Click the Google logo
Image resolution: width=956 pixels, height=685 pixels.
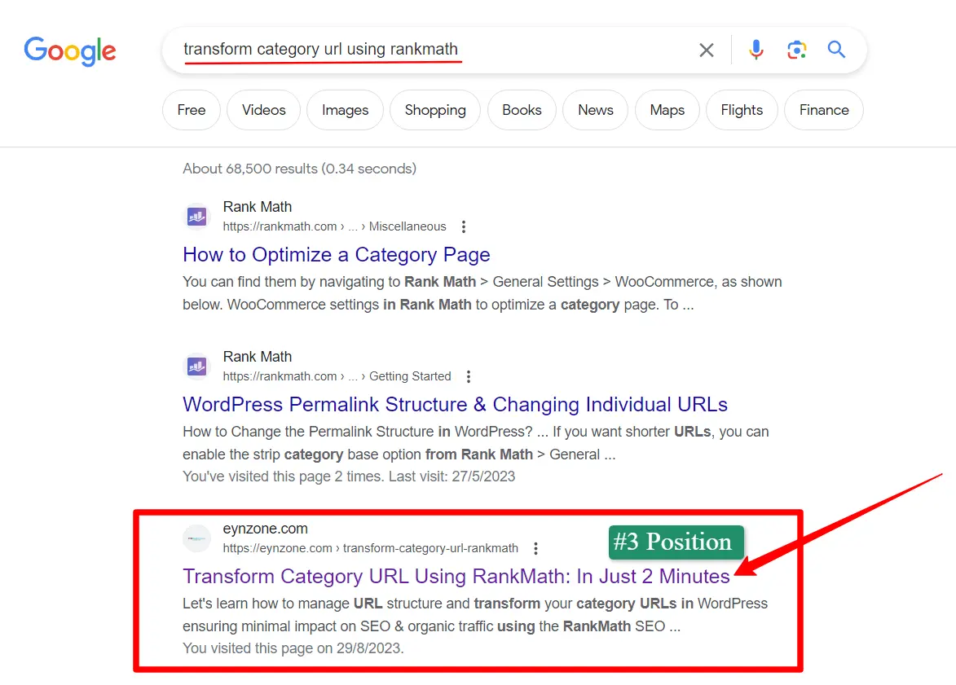pyautogui.click(x=70, y=51)
